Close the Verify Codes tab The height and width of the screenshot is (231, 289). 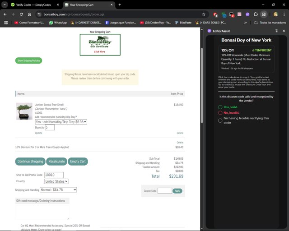[58, 5]
